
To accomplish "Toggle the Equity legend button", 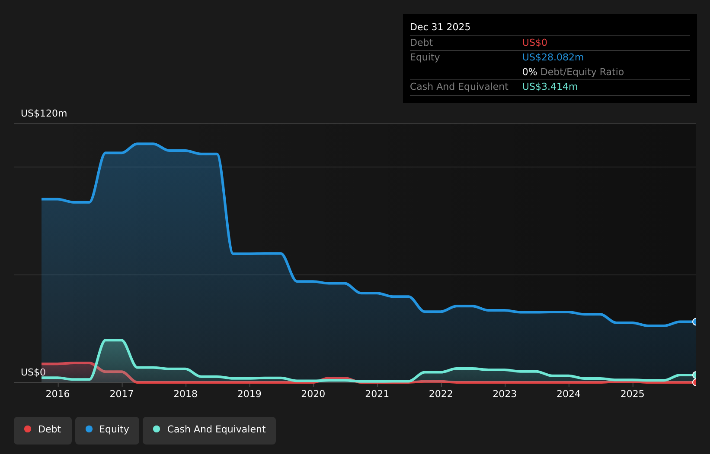I will (x=107, y=430).
